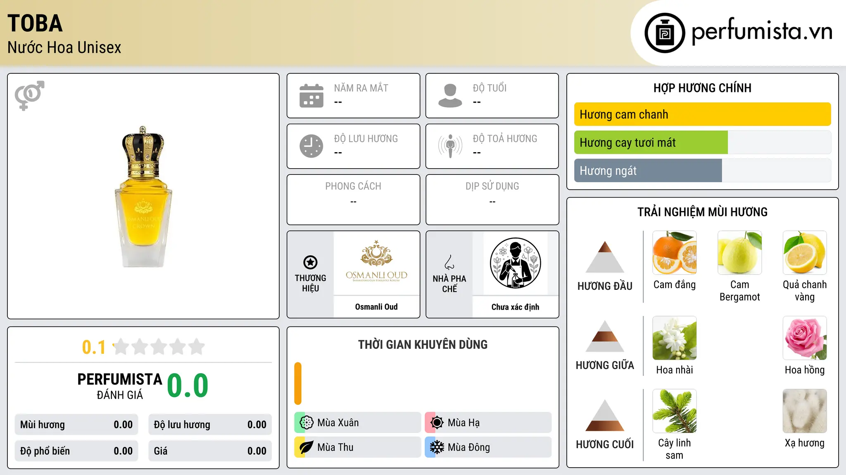Image resolution: width=846 pixels, height=475 pixels.
Task: Select the Mùa Thu season button
Action: click(358, 447)
